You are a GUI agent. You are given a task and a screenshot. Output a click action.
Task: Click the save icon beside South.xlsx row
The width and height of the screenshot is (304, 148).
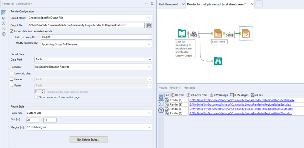[x=166, y=109]
